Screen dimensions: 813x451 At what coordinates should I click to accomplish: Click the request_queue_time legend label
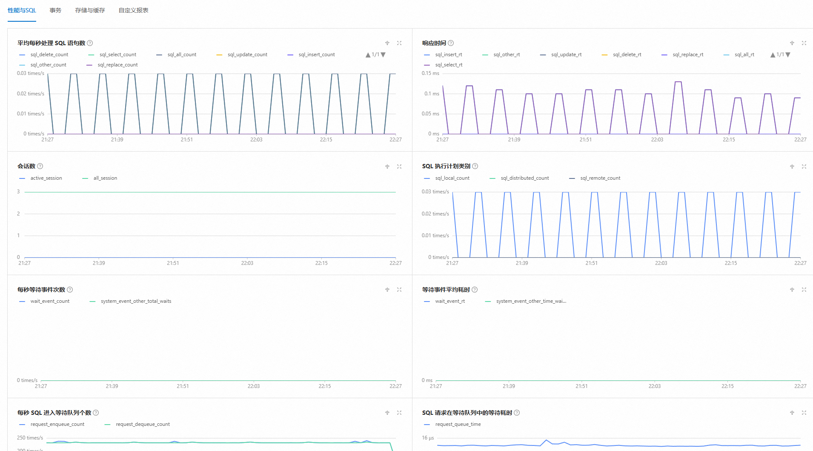click(458, 424)
